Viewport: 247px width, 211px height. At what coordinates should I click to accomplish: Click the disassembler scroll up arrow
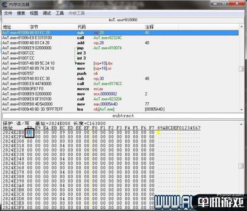point(242,27)
